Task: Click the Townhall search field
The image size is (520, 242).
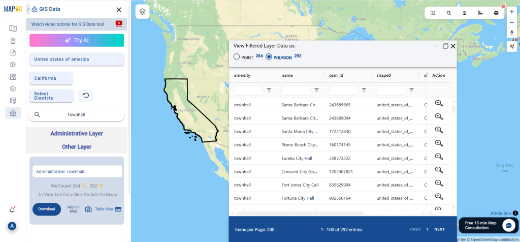Action: coord(77,114)
